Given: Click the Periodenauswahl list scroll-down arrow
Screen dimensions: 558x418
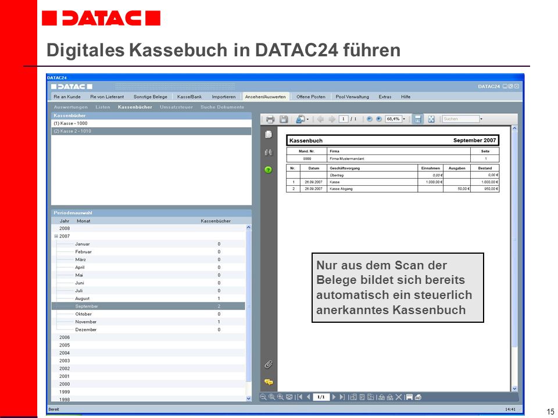Looking at the screenshot, I should click(248, 398).
